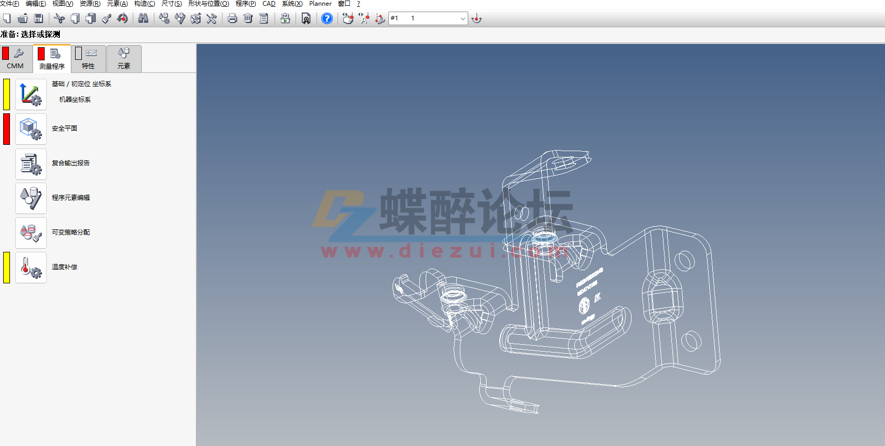
Task: Click the 温度补偿 label
Action: pyautogui.click(x=65, y=267)
